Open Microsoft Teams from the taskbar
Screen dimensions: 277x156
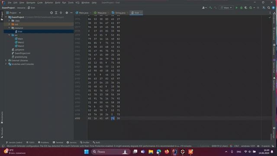click(143, 152)
